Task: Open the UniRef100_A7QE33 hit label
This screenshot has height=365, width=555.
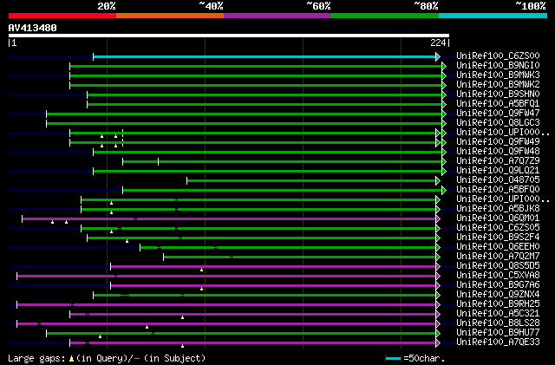Action: click(498, 342)
